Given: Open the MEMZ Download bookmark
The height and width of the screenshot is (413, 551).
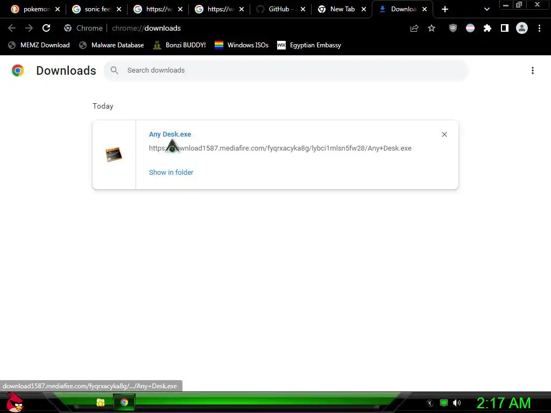Looking at the screenshot, I should 39,45.
